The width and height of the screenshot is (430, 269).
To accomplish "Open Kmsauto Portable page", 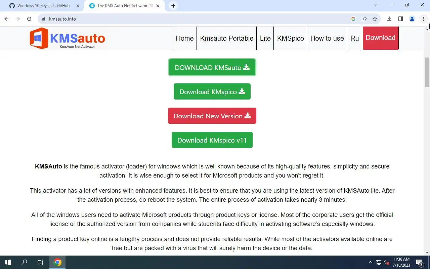I will tap(227, 38).
